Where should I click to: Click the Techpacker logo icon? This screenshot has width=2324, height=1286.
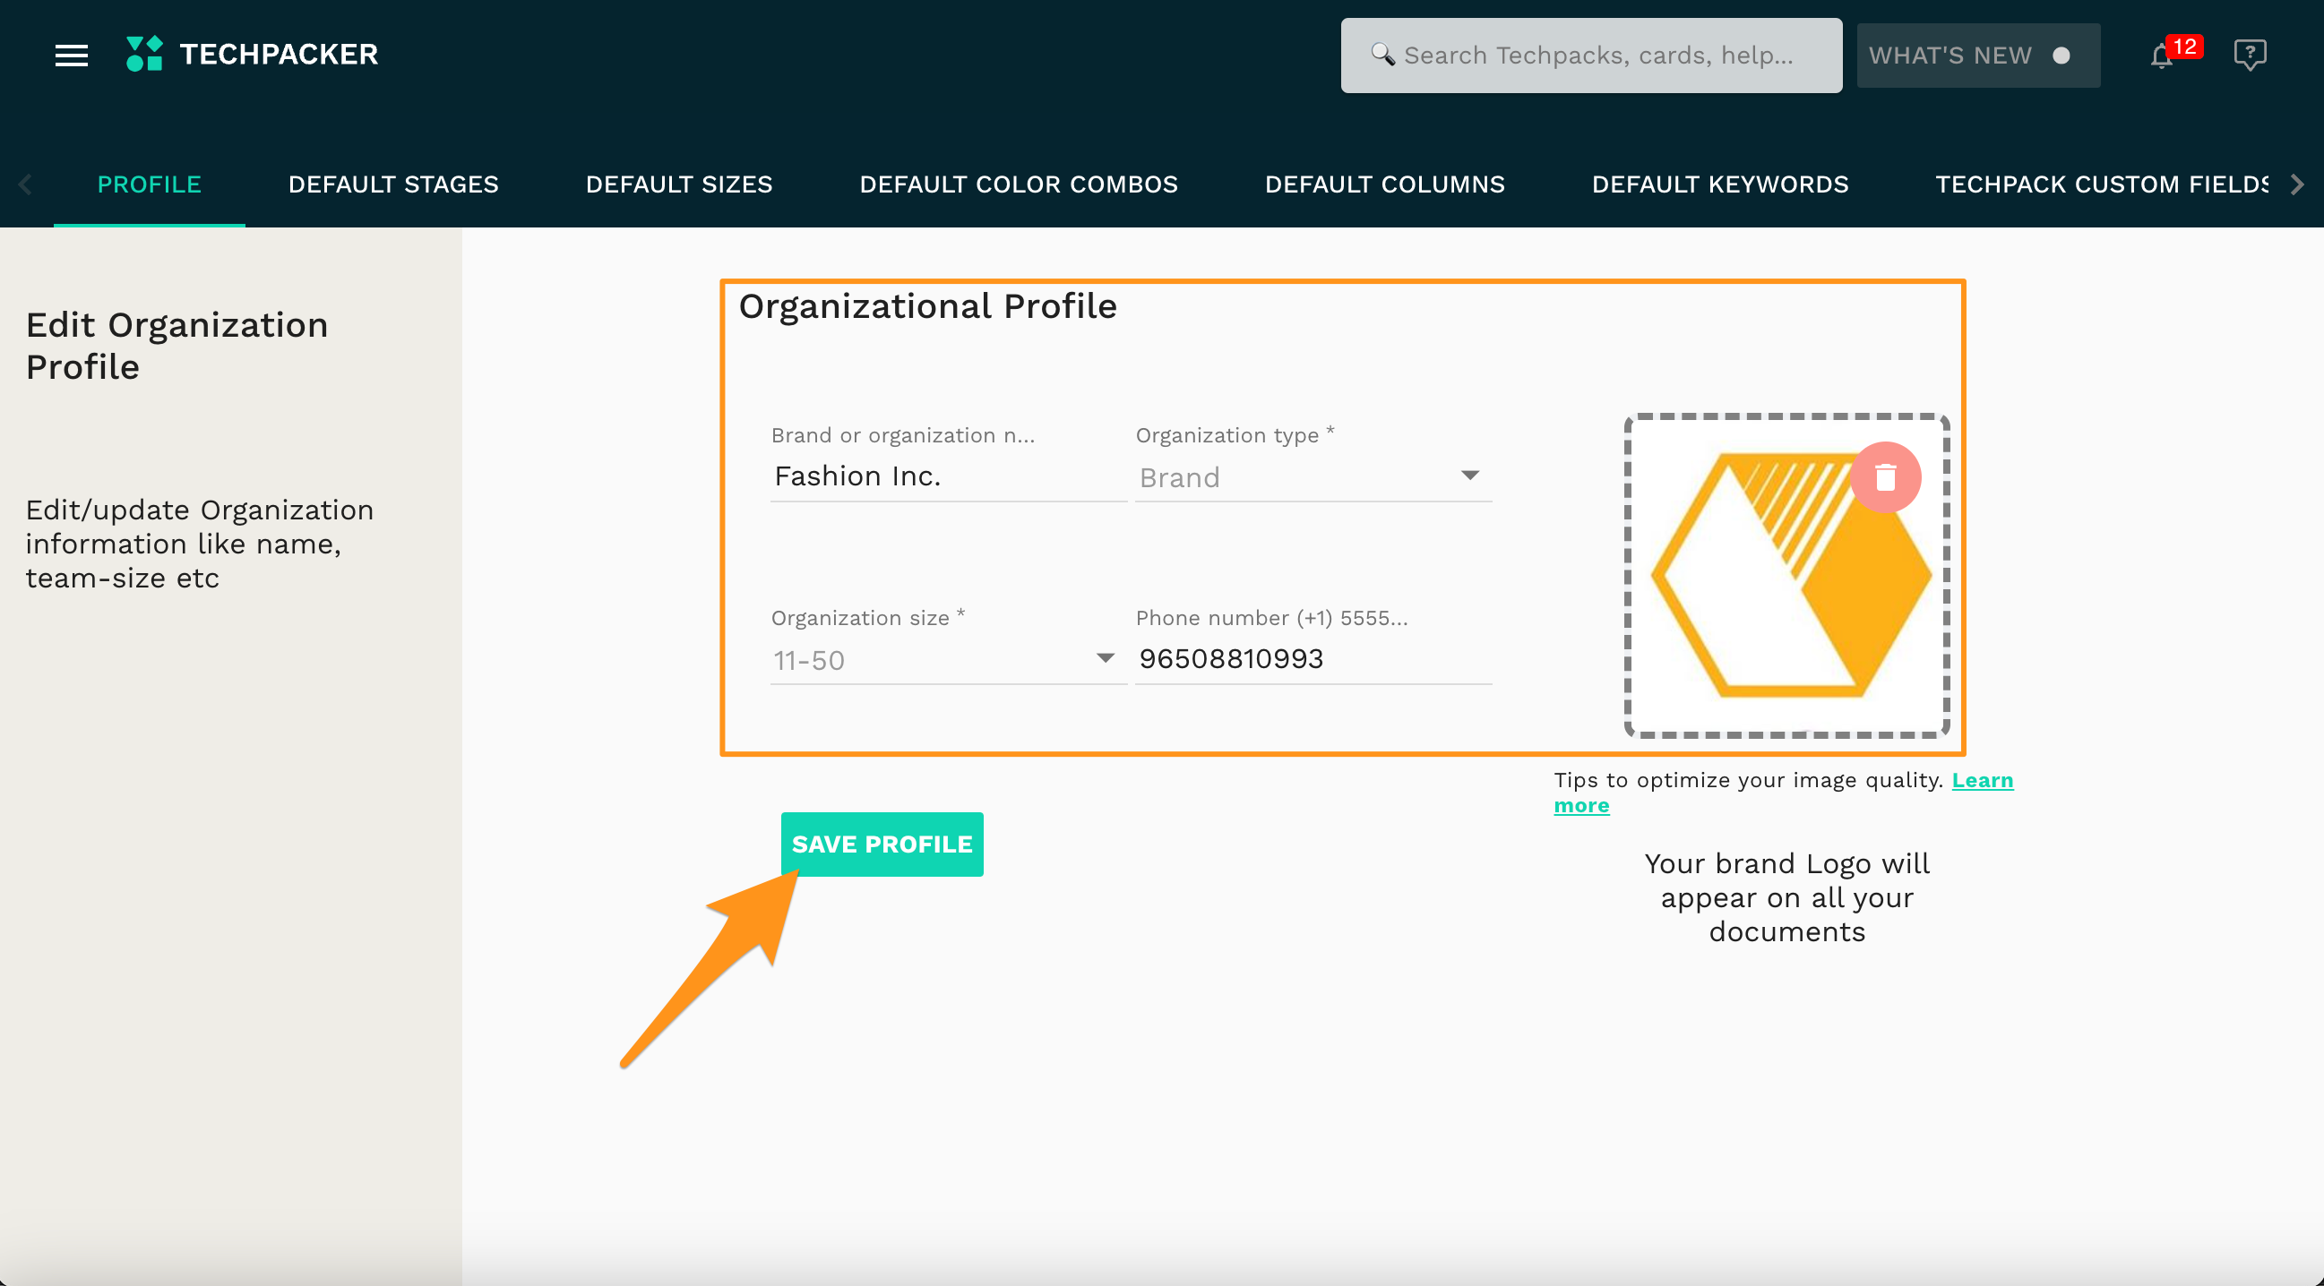[144, 54]
